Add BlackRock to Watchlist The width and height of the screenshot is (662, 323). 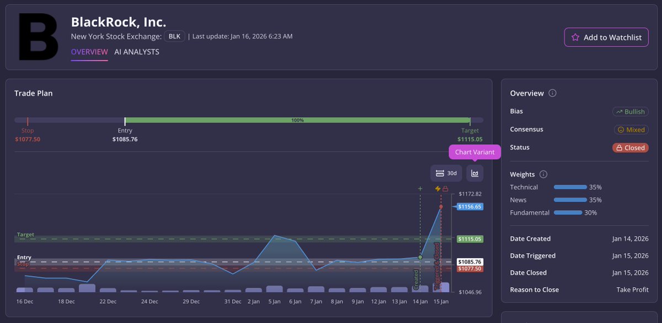tap(606, 37)
